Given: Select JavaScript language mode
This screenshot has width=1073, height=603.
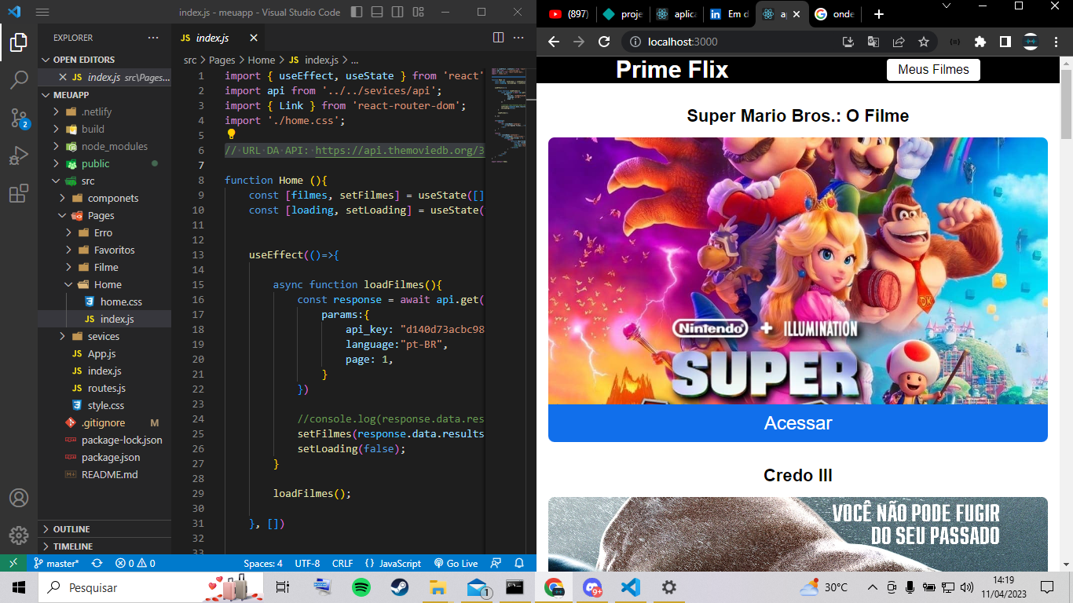Looking at the screenshot, I should pos(393,563).
